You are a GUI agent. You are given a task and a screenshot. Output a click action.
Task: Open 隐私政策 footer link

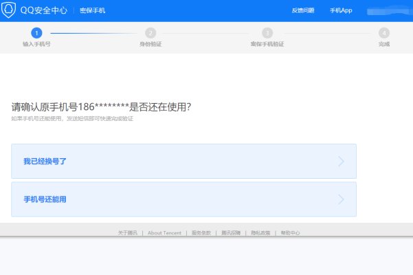[260, 233]
